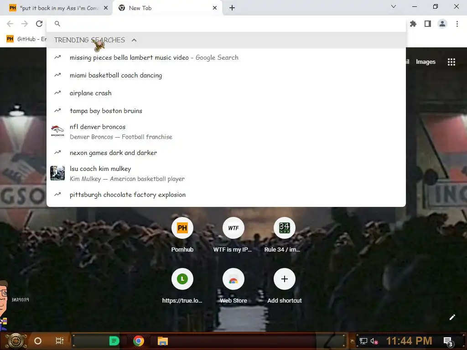This screenshot has width=467, height=350.
Task: Click the muted volume icon in tray
Action: click(x=374, y=341)
